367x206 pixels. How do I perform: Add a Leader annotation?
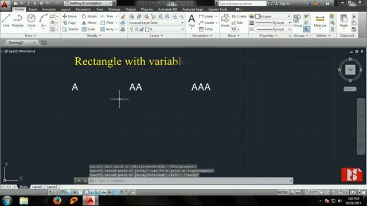click(x=206, y=23)
